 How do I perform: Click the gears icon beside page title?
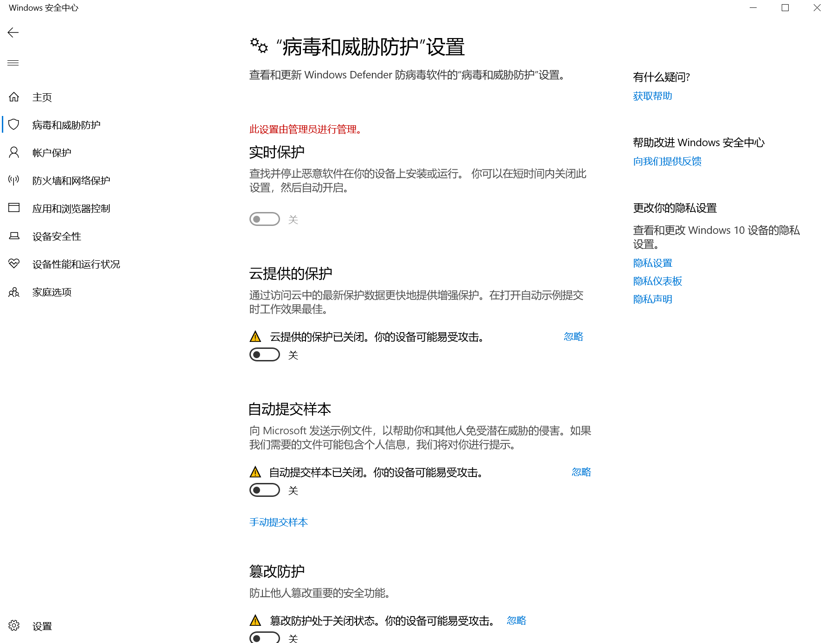[259, 46]
